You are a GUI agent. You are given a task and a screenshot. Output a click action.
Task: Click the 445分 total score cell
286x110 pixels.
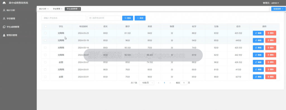pyautogui.click(x=239, y=40)
